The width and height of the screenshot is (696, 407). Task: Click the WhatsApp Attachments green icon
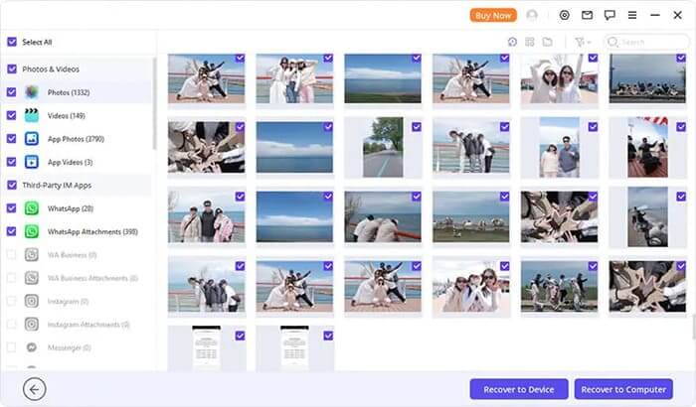tap(32, 231)
